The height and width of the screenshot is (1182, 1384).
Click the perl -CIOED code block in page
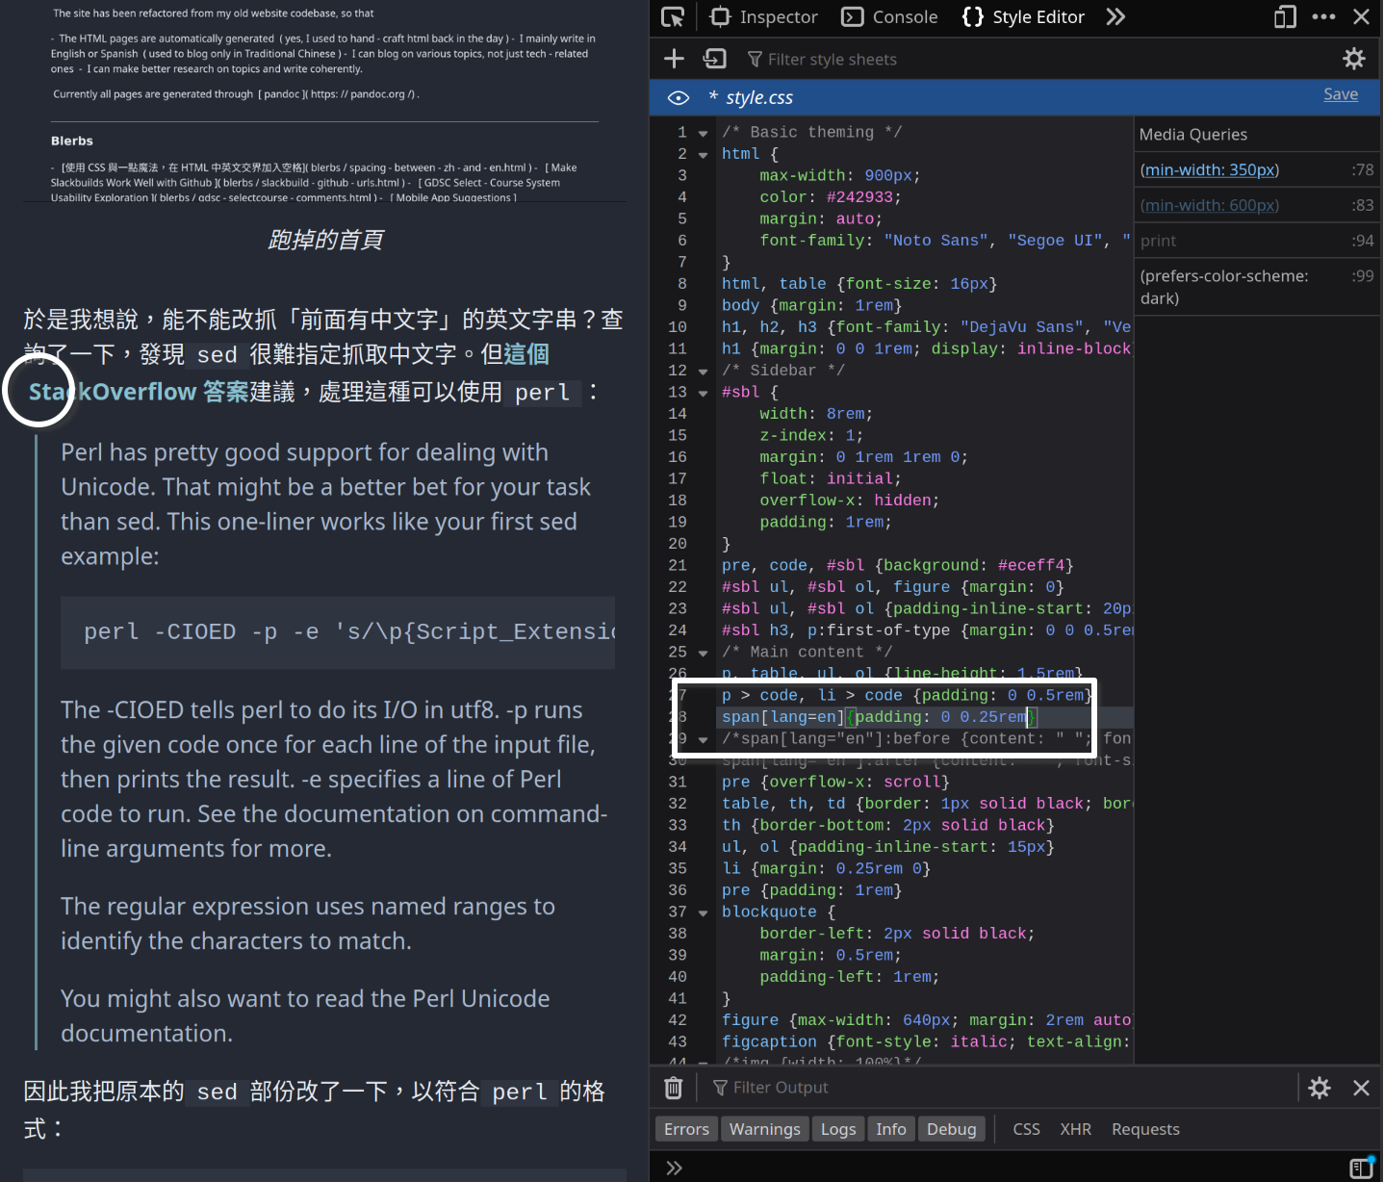pos(338,632)
